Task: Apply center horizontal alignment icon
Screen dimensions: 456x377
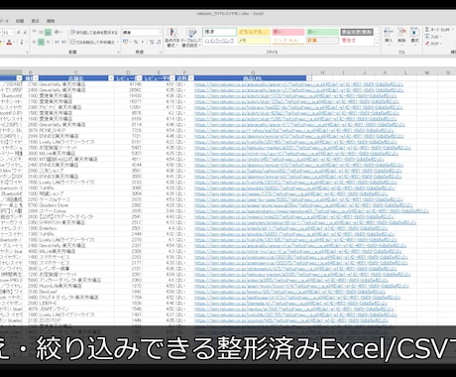Action: 41,42
